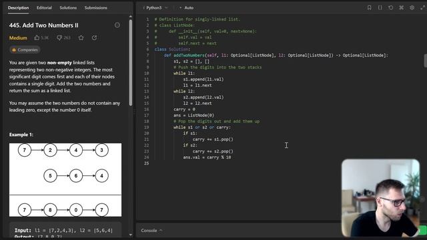Click the webcam video overlay

380,198
